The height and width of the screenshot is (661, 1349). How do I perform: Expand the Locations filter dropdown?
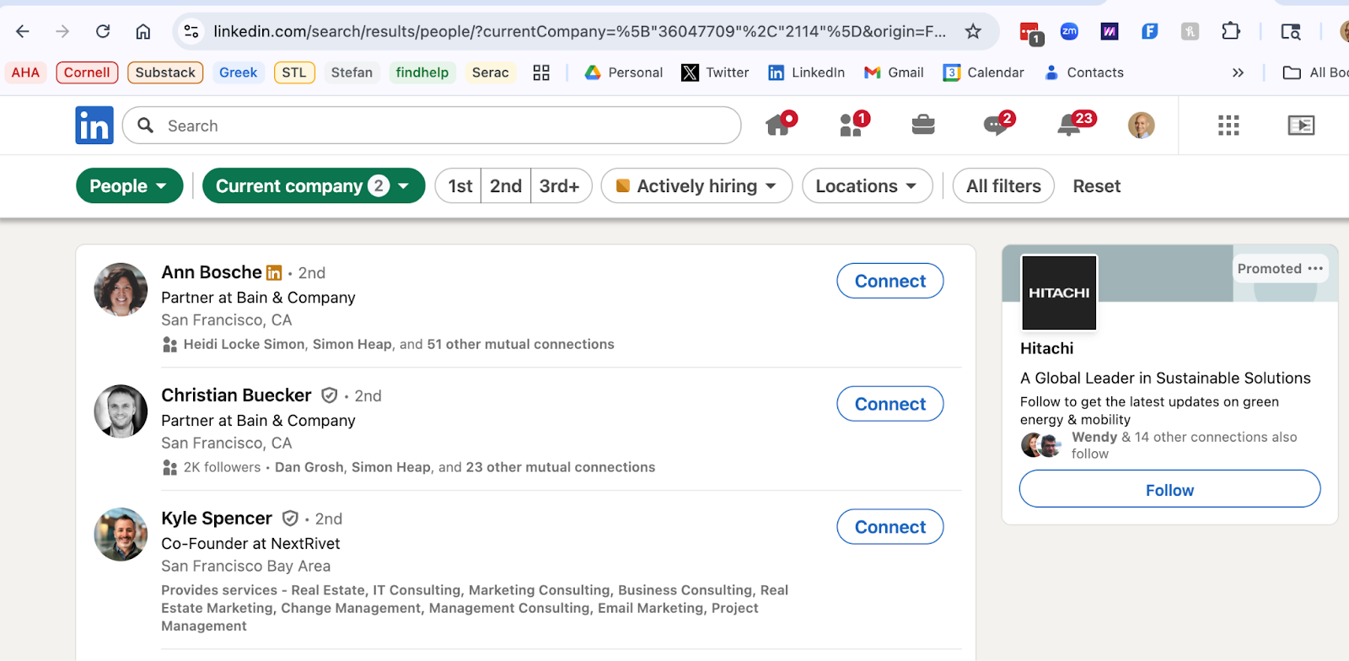pos(867,185)
